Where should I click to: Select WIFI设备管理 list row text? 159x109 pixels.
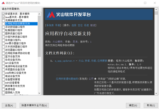point(12,83)
